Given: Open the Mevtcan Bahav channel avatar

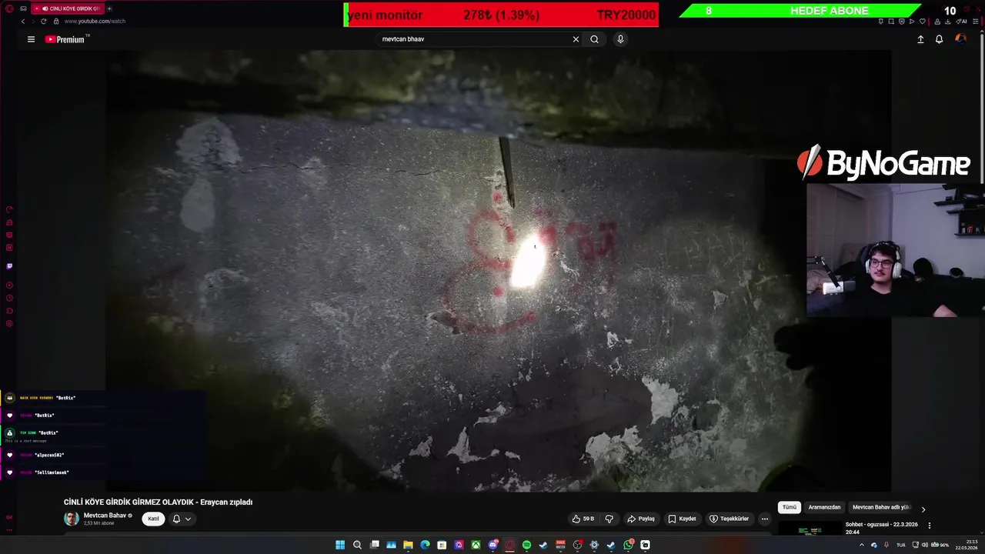Looking at the screenshot, I should tap(72, 519).
